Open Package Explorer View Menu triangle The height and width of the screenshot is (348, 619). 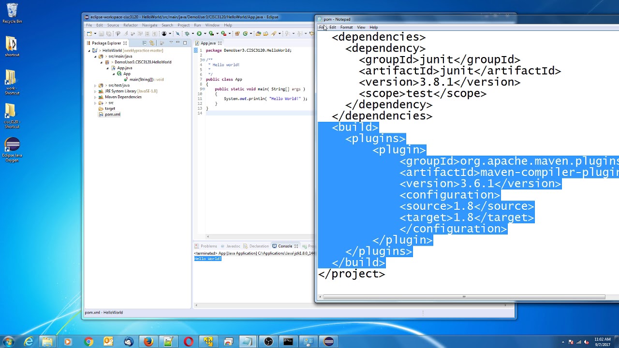pos(171,43)
